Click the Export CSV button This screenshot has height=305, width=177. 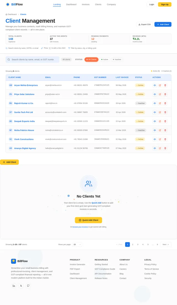point(145,24)
